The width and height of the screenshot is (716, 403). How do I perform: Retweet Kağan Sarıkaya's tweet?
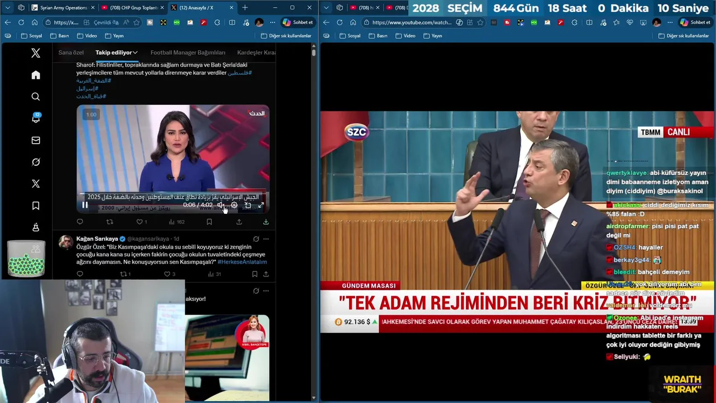pos(125,274)
